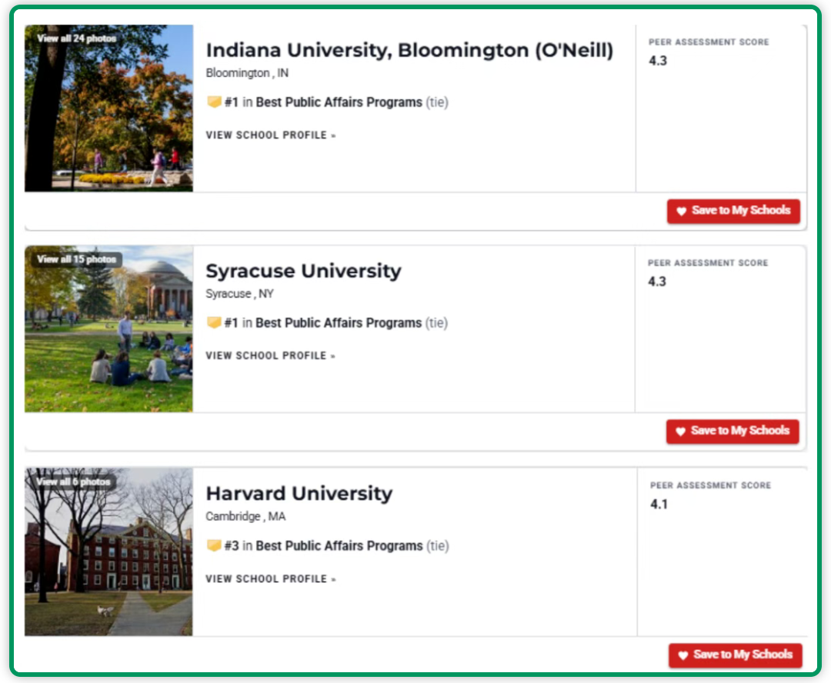
Task: Open 'View all 6 photos' for Harvard
Action: [x=74, y=481]
